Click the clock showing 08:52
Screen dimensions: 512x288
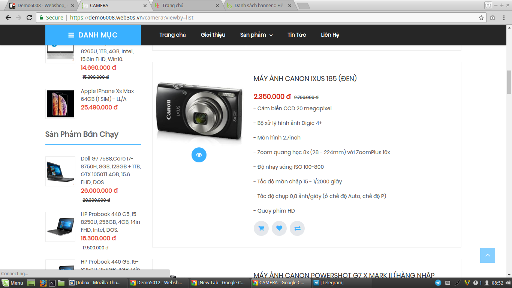497,283
